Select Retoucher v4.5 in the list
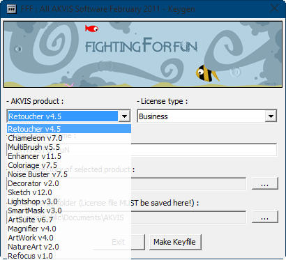Image resolution: width=286 pixels, height=260 pixels. (x=69, y=129)
